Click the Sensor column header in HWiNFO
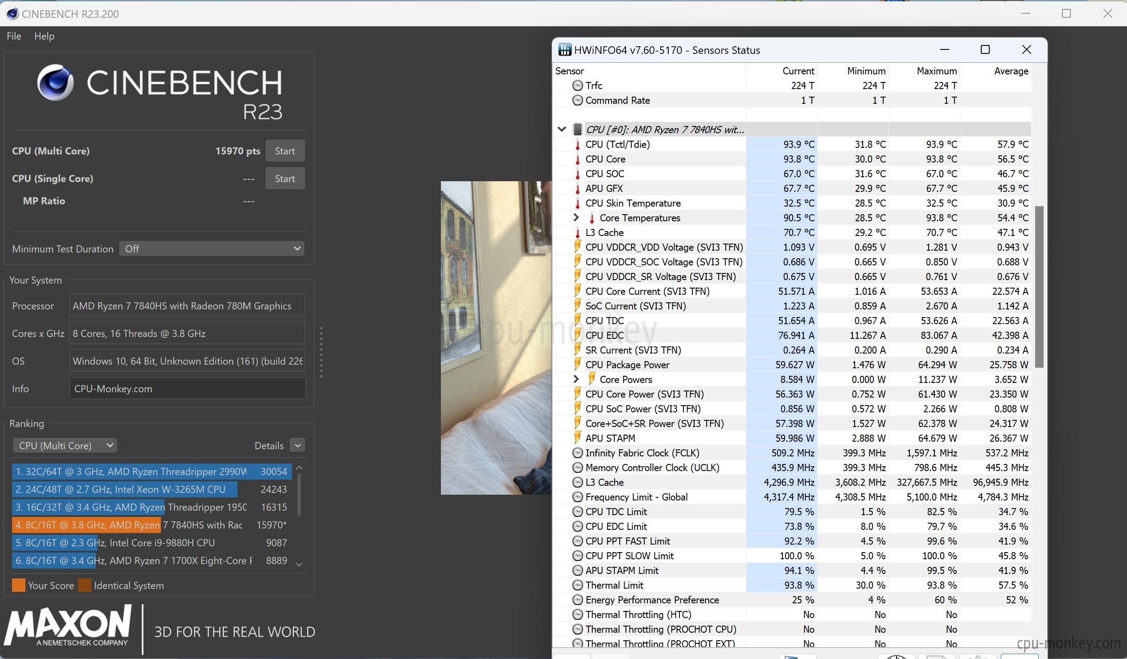The height and width of the screenshot is (659, 1127). click(650, 71)
